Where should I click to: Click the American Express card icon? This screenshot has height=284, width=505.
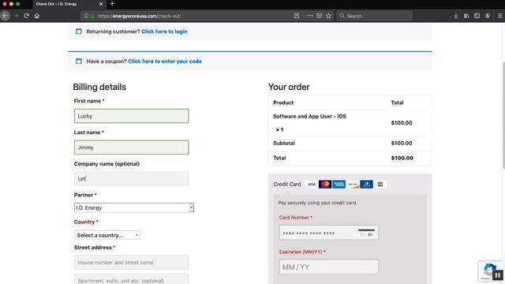point(339,184)
